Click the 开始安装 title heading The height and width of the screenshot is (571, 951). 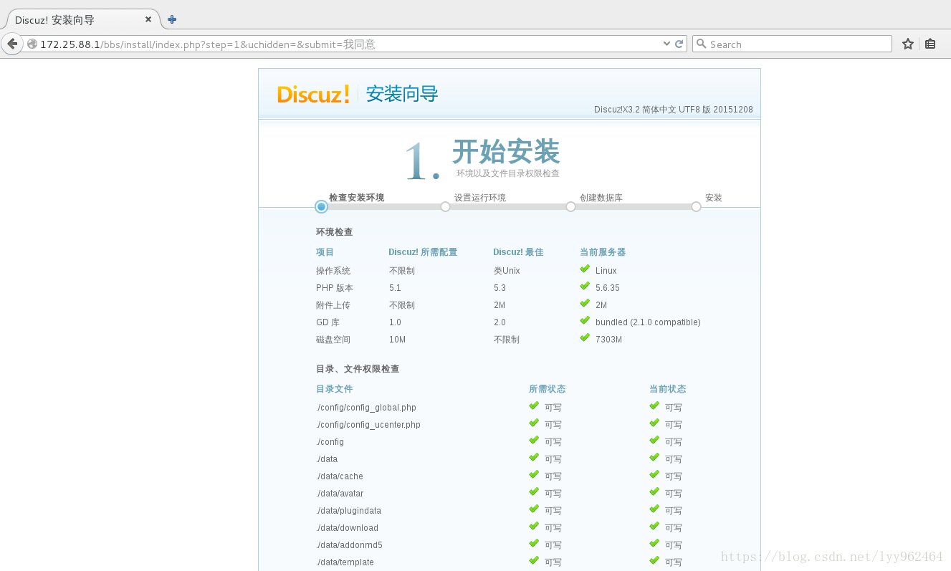pos(506,152)
